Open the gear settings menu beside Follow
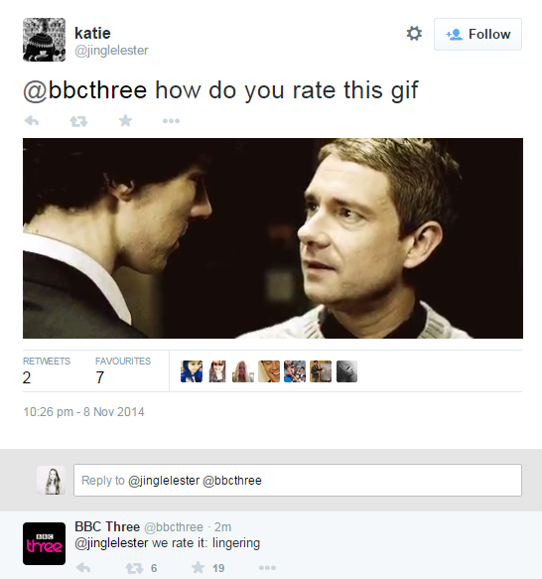Screen dimensions: 542x579 point(414,34)
